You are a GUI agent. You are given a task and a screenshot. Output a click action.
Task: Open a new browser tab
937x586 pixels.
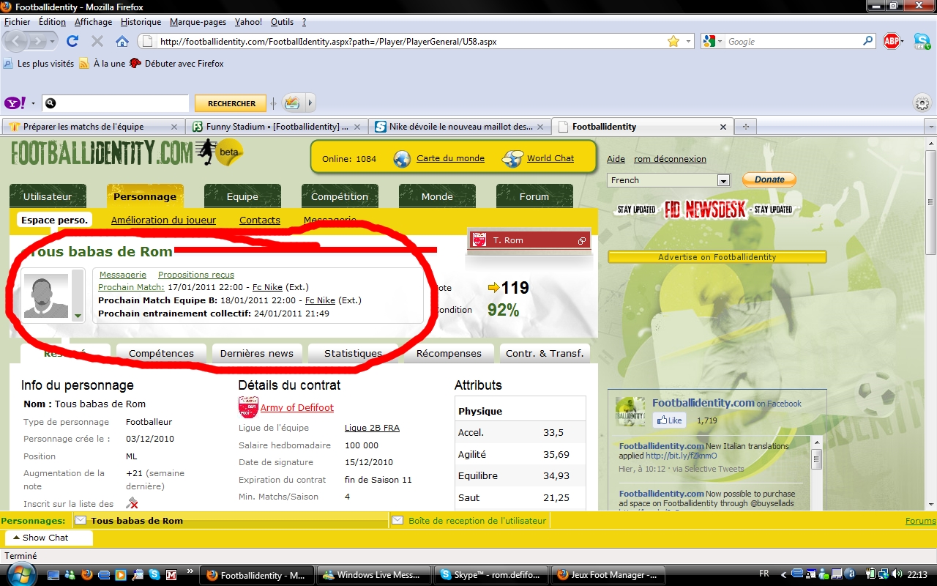[x=746, y=127]
